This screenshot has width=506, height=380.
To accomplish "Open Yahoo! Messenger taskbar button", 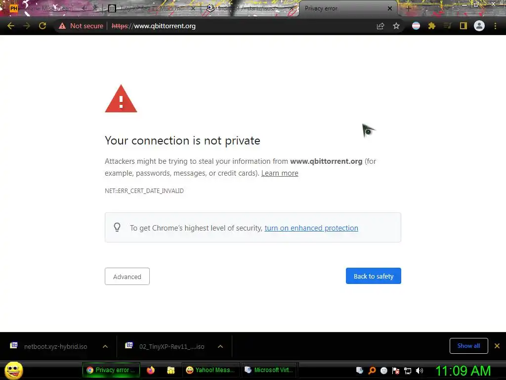I will click(x=211, y=370).
